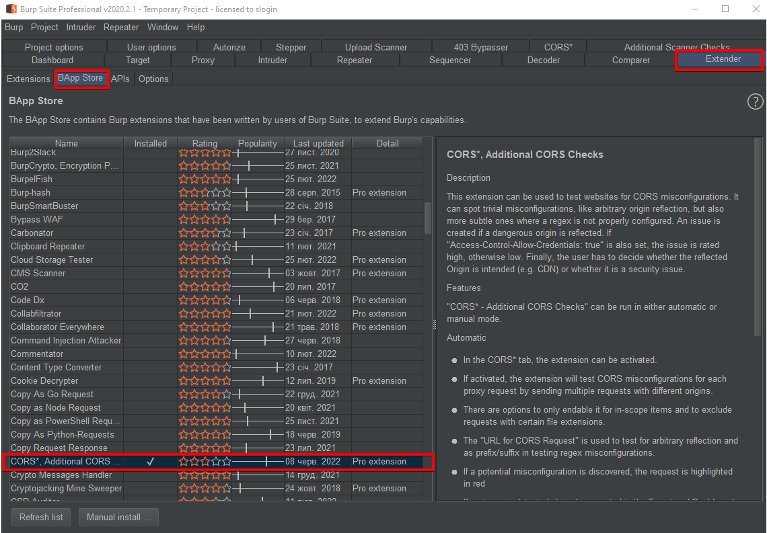The image size is (767, 533).
Task: Click the popularity bar for Collaborator Everywhere
Action: (258, 327)
